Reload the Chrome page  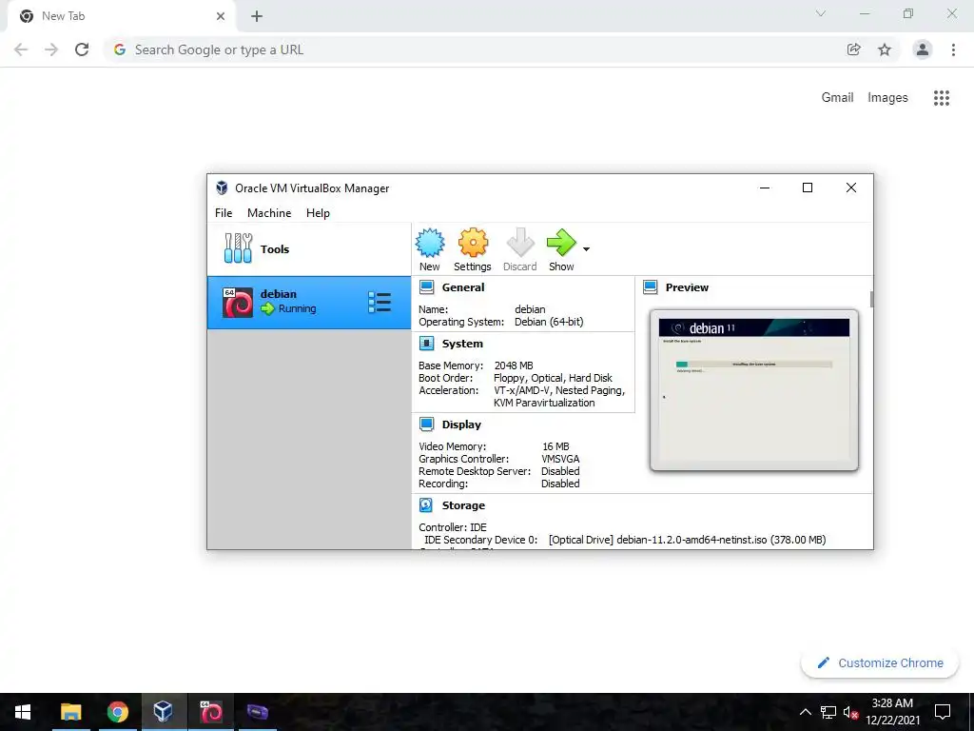coord(82,49)
